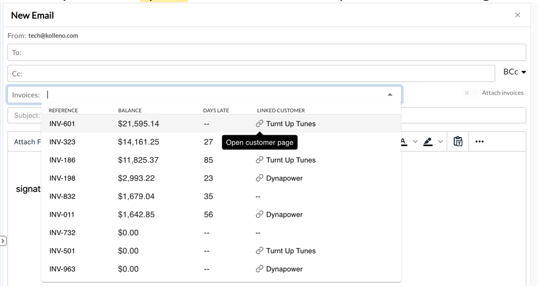Click the $11,825.37 balance
This screenshot has width=548, height=298.
(138, 160)
